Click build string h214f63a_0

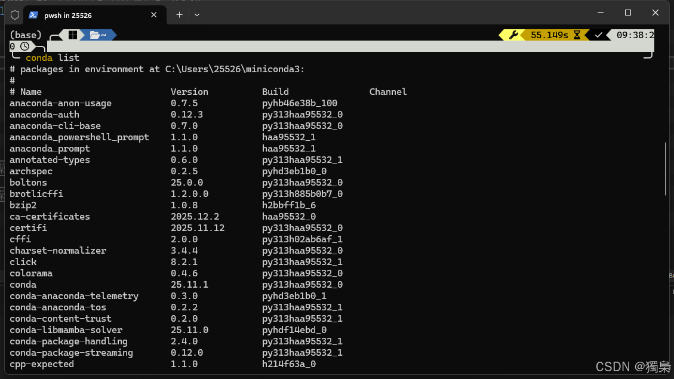[x=289, y=364]
